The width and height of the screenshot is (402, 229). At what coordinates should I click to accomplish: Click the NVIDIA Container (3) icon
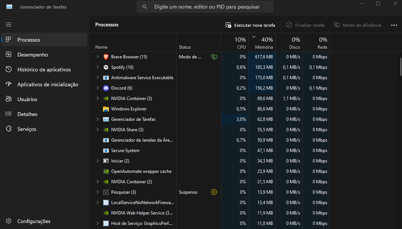pyautogui.click(x=106, y=99)
